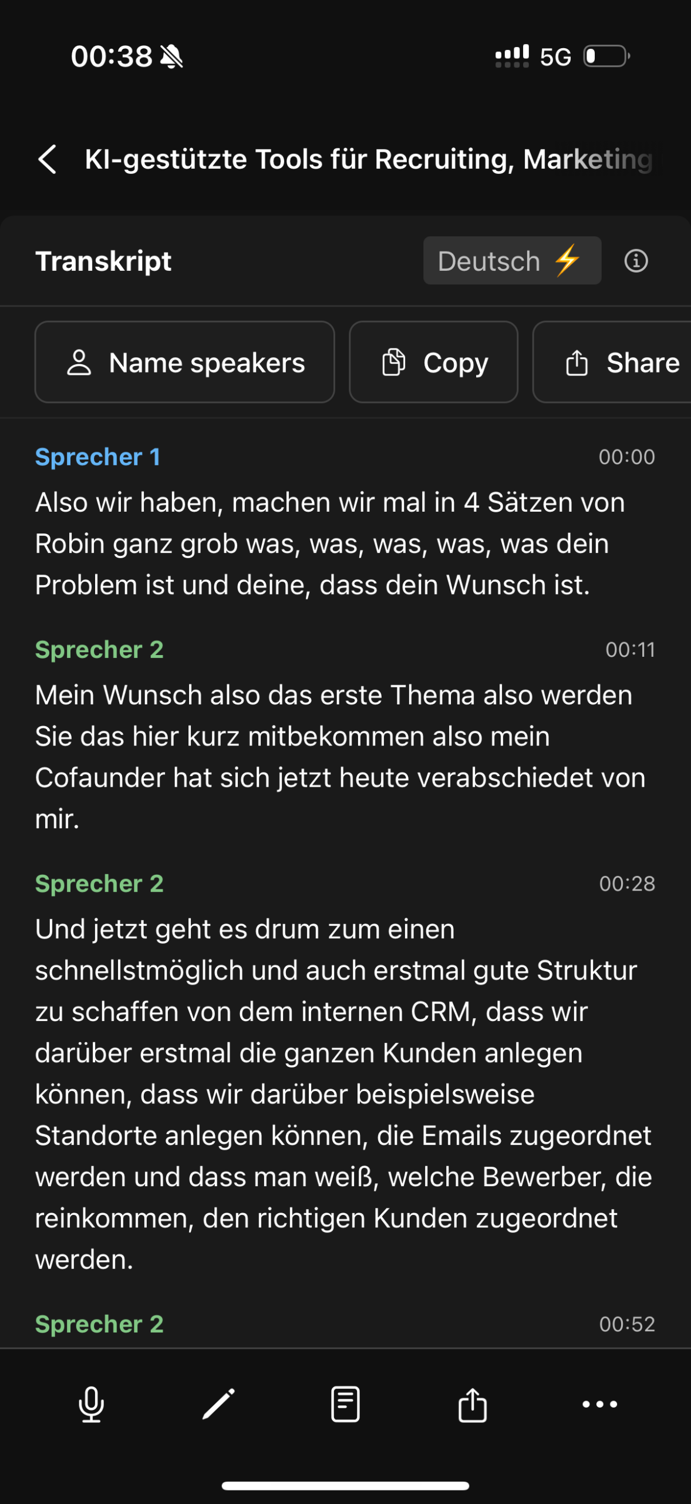Jump to the 00:28 timestamp
The image size is (691, 1504).
tap(626, 884)
